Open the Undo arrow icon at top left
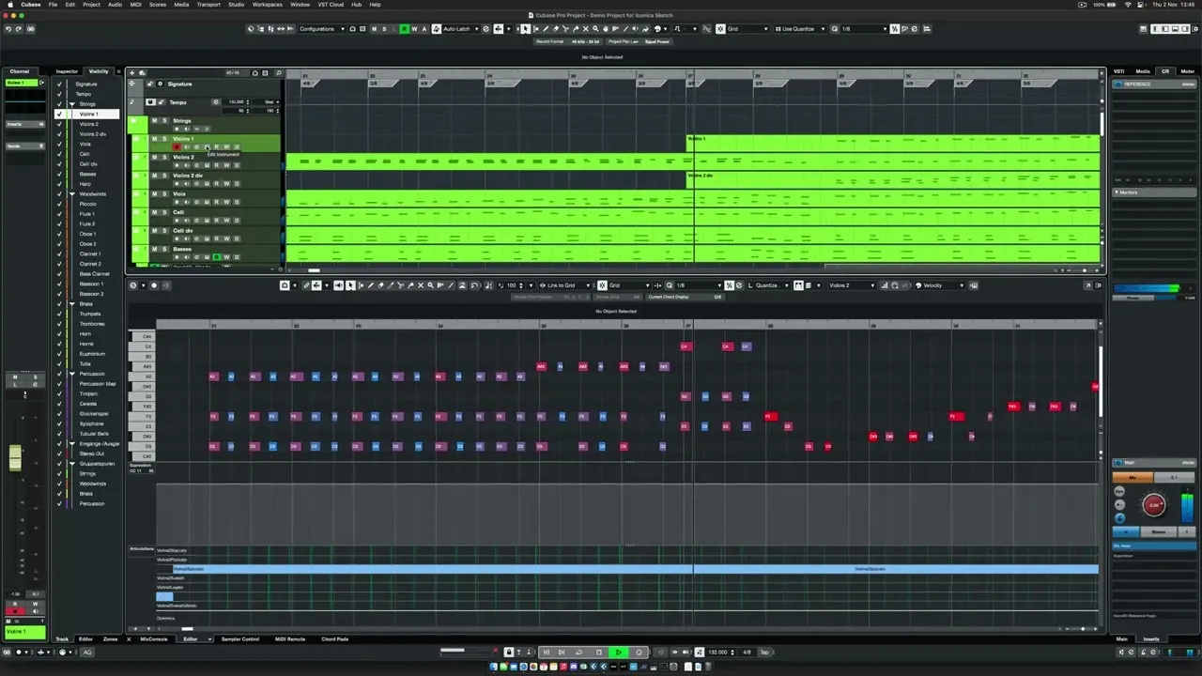The width and height of the screenshot is (1202, 676). click(8, 29)
